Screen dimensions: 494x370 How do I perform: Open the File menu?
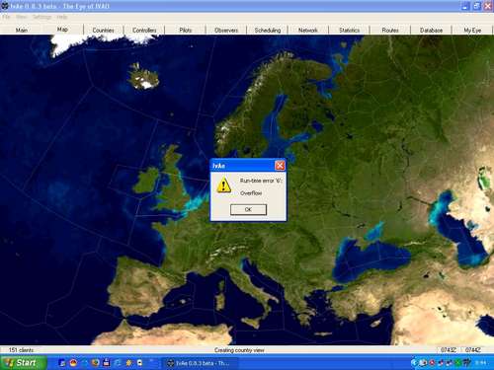pos(7,17)
